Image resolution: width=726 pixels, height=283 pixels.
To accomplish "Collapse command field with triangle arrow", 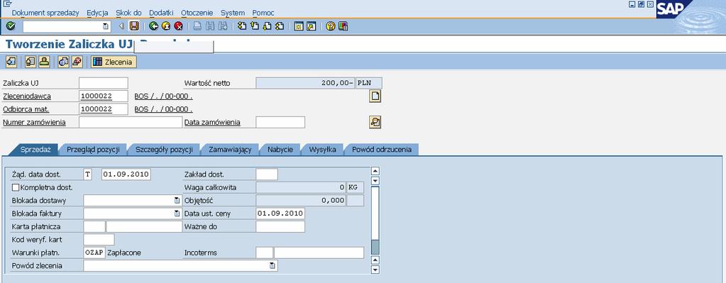I will point(121,26).
